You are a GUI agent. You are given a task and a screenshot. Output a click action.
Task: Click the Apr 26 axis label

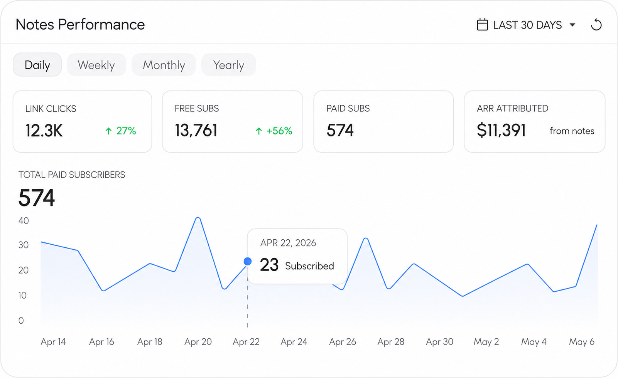tap(343, 342)
